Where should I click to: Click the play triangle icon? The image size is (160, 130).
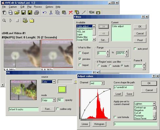(x=11, y=21)
